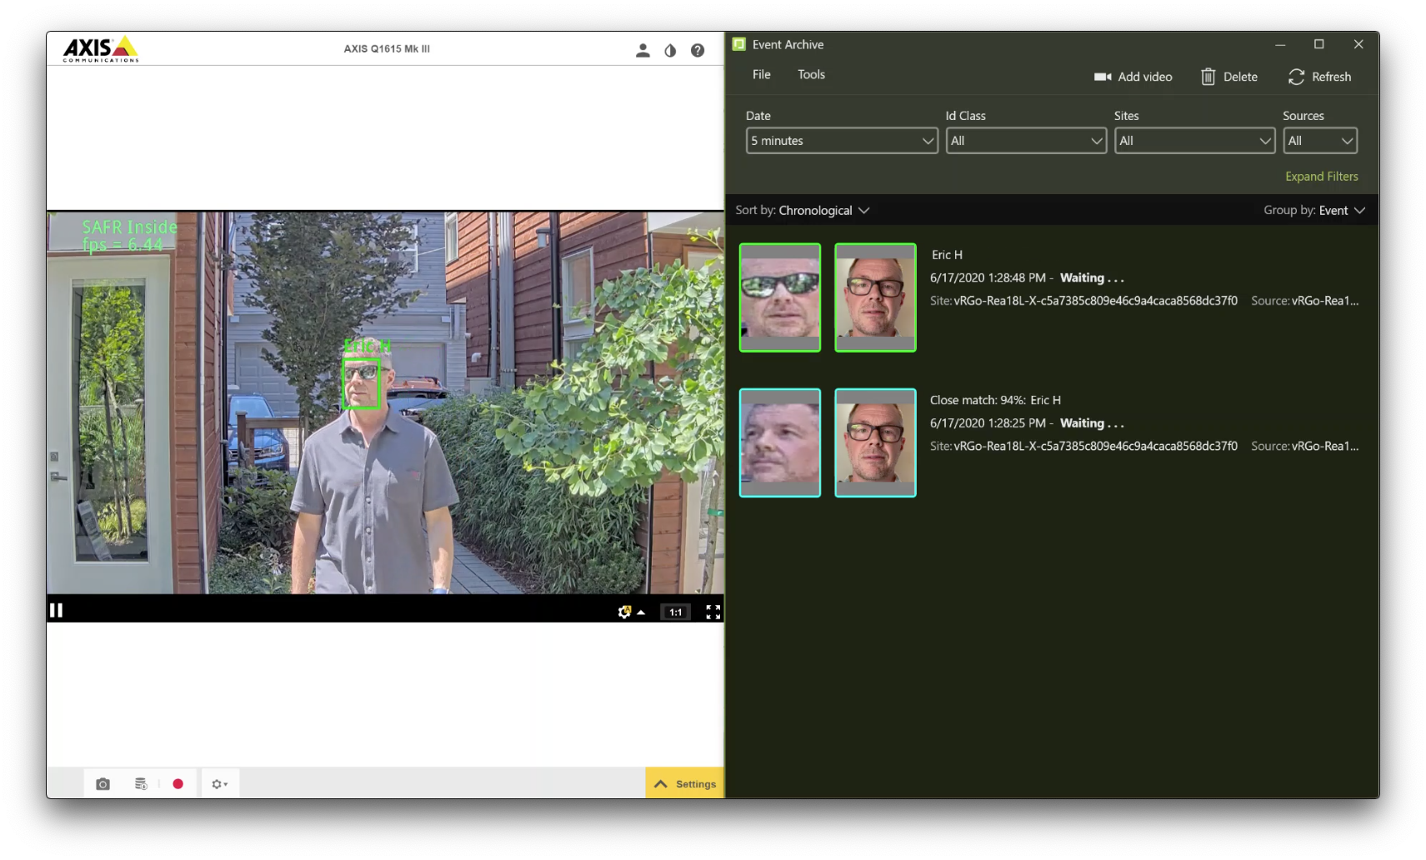Open the help question mark icon
Viewport: 1426px width, 860px height.
(x=698, y=50)
